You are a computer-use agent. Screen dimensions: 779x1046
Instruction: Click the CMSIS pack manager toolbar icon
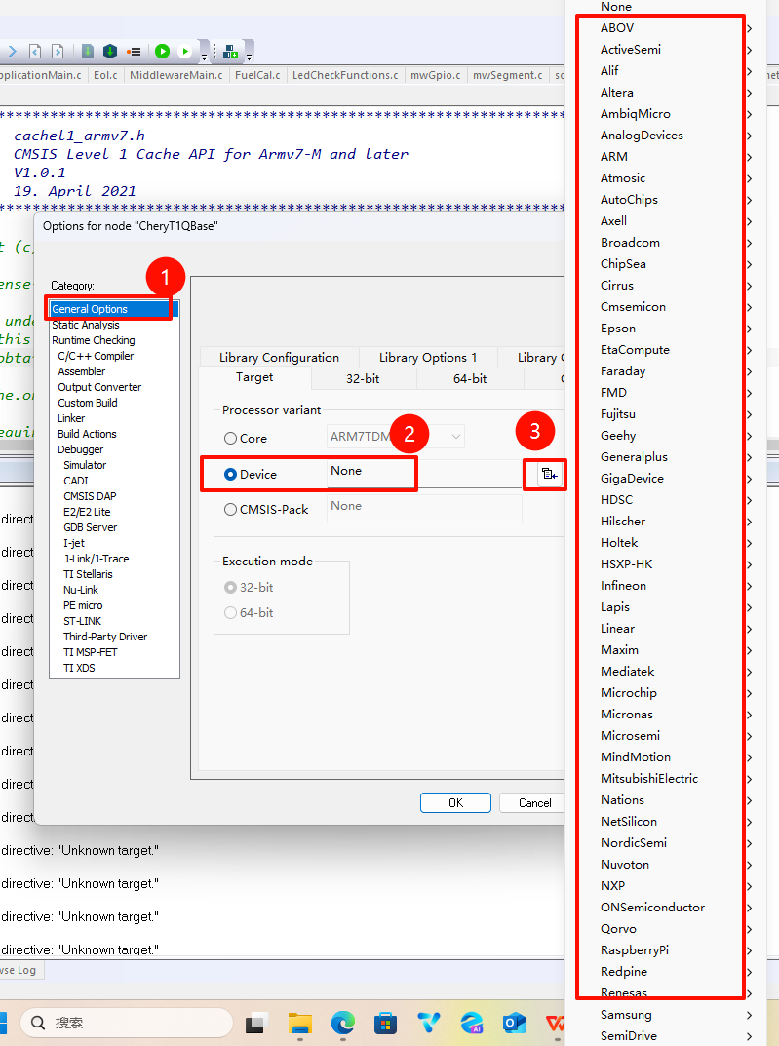coord(231,52)
